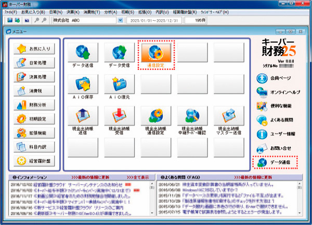Open the お気に入り(B) menu

[x=33, y=12]
